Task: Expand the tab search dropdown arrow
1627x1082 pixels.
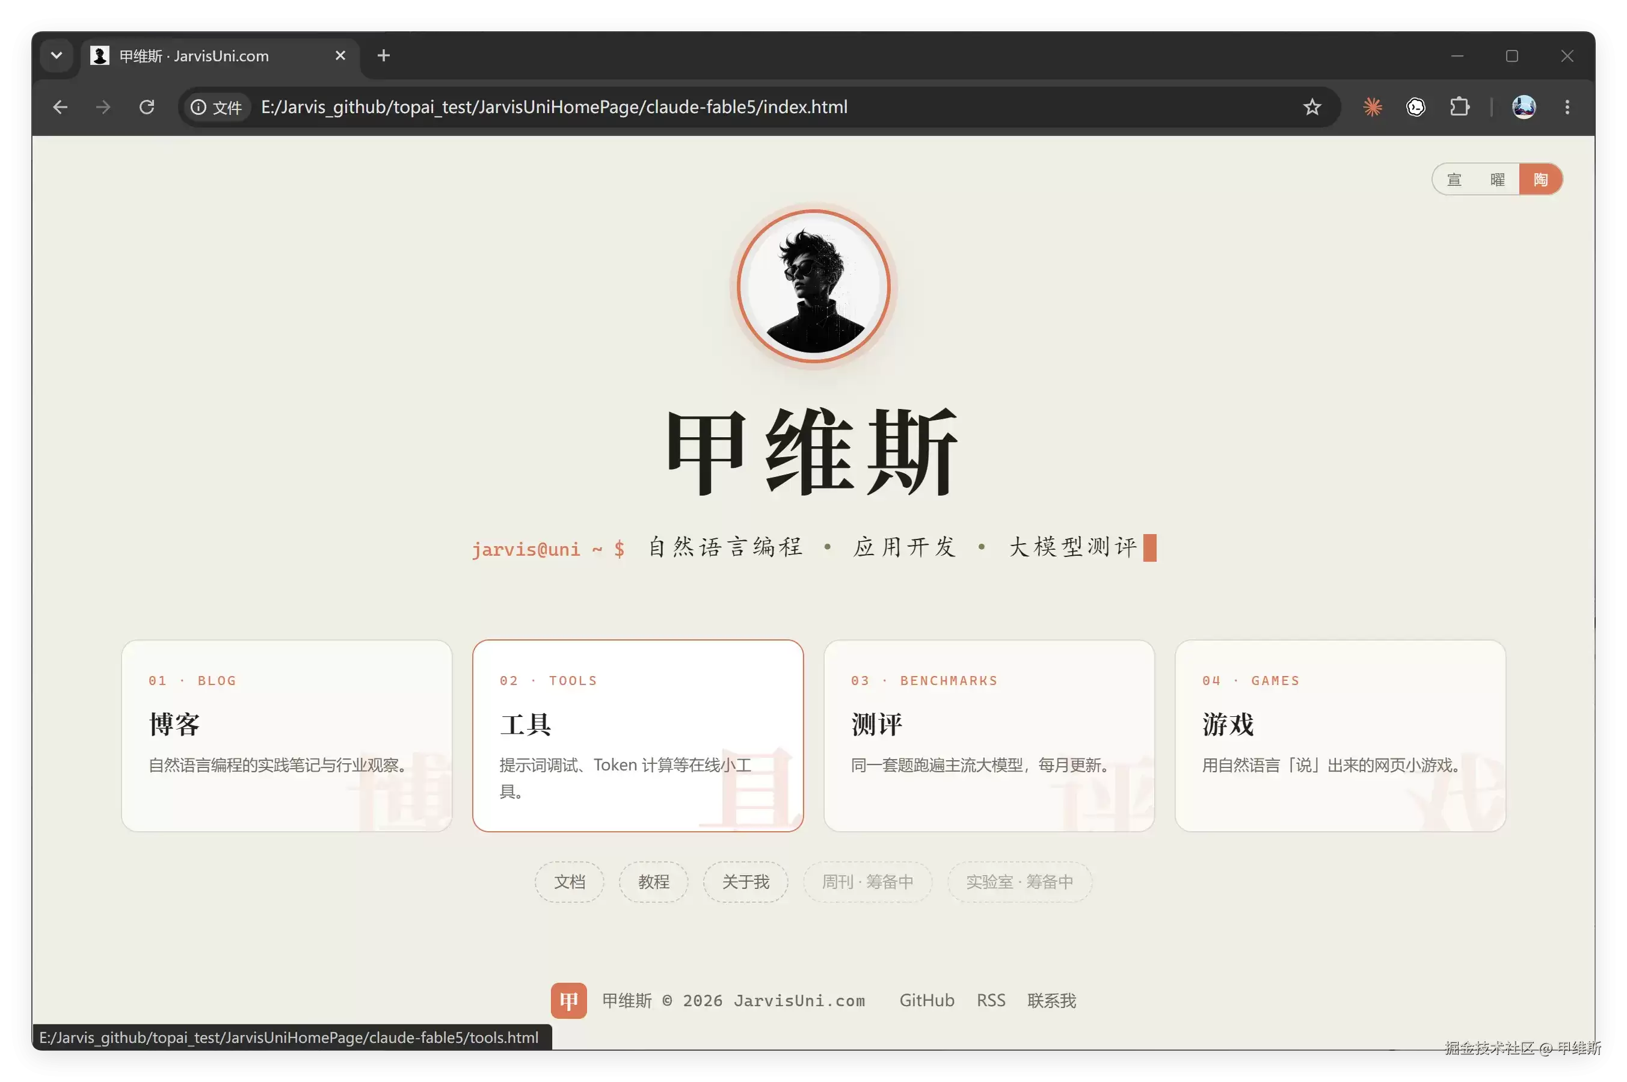Action: point(57,55)
